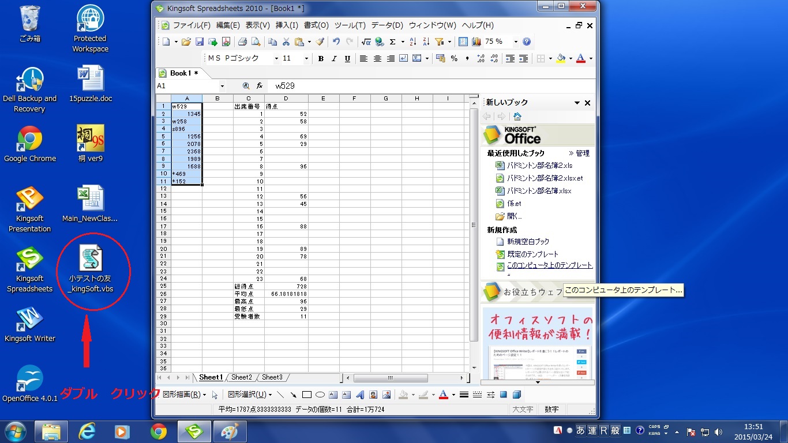Toggle italic formatting
This screenshot has height=443, width=788.
point(334,58)
